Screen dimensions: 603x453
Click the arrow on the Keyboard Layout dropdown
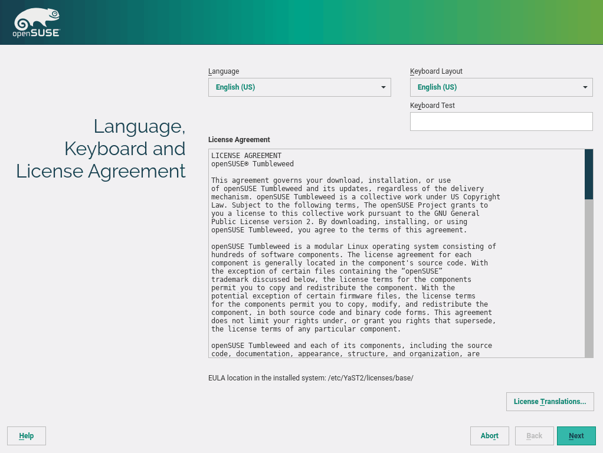(x=585, y=87)
